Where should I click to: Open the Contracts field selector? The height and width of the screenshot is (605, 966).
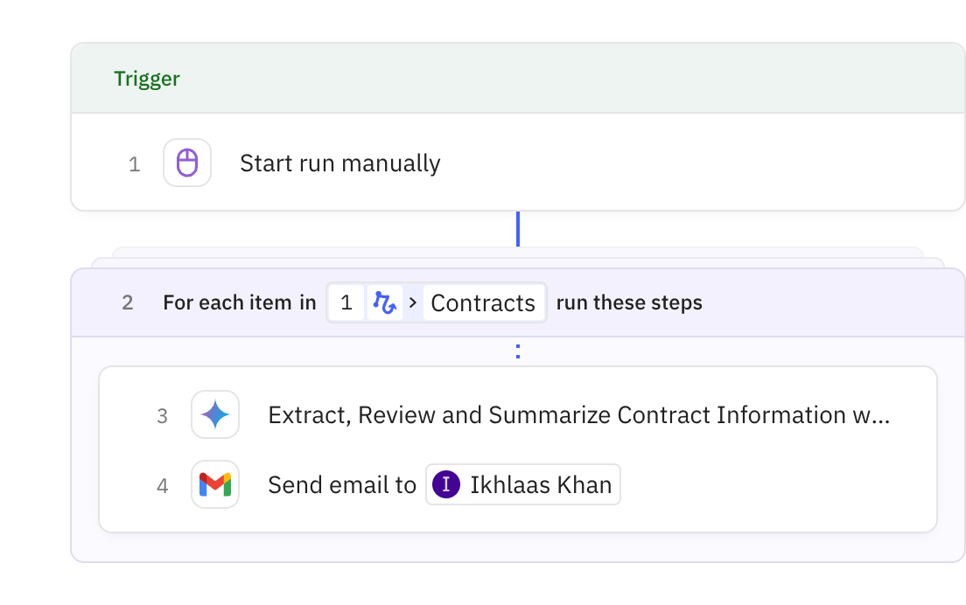point(482,302)
